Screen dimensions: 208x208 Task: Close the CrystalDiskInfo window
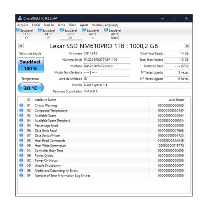186,18
